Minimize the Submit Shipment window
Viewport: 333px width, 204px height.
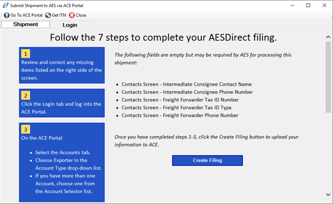[x=292, y=6]
